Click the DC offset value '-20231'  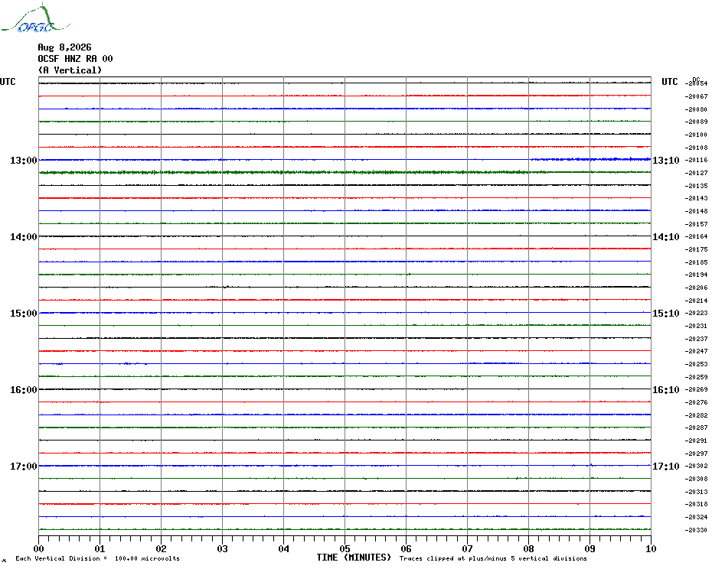click(696, 326)
